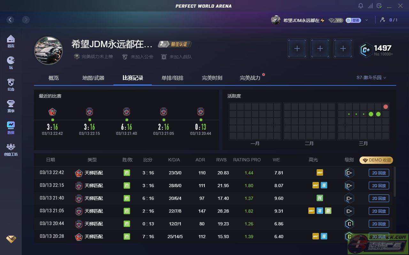409x255 pixels.
Task: Open the Guild sidebar icon
Action: click(11, 84)
